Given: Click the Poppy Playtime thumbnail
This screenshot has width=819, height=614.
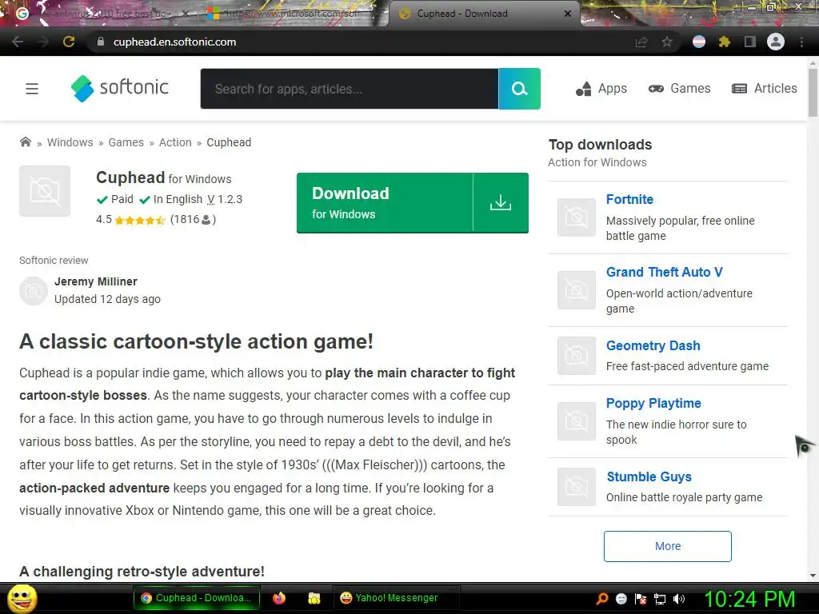Looking at the screenshot, I should coord(576,421).
